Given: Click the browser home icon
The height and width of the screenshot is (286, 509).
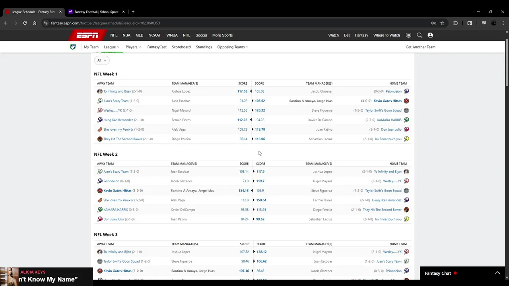Looking at the screenshot, I should click(x=34, y=23).
